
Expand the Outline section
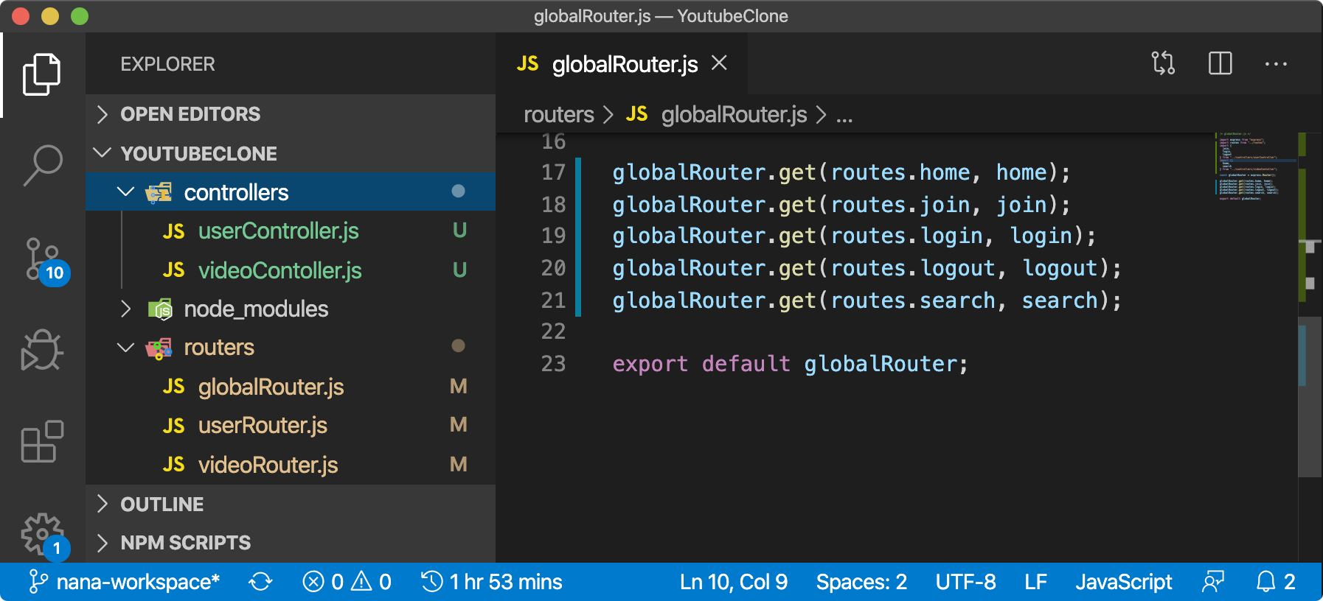point(291,504)
